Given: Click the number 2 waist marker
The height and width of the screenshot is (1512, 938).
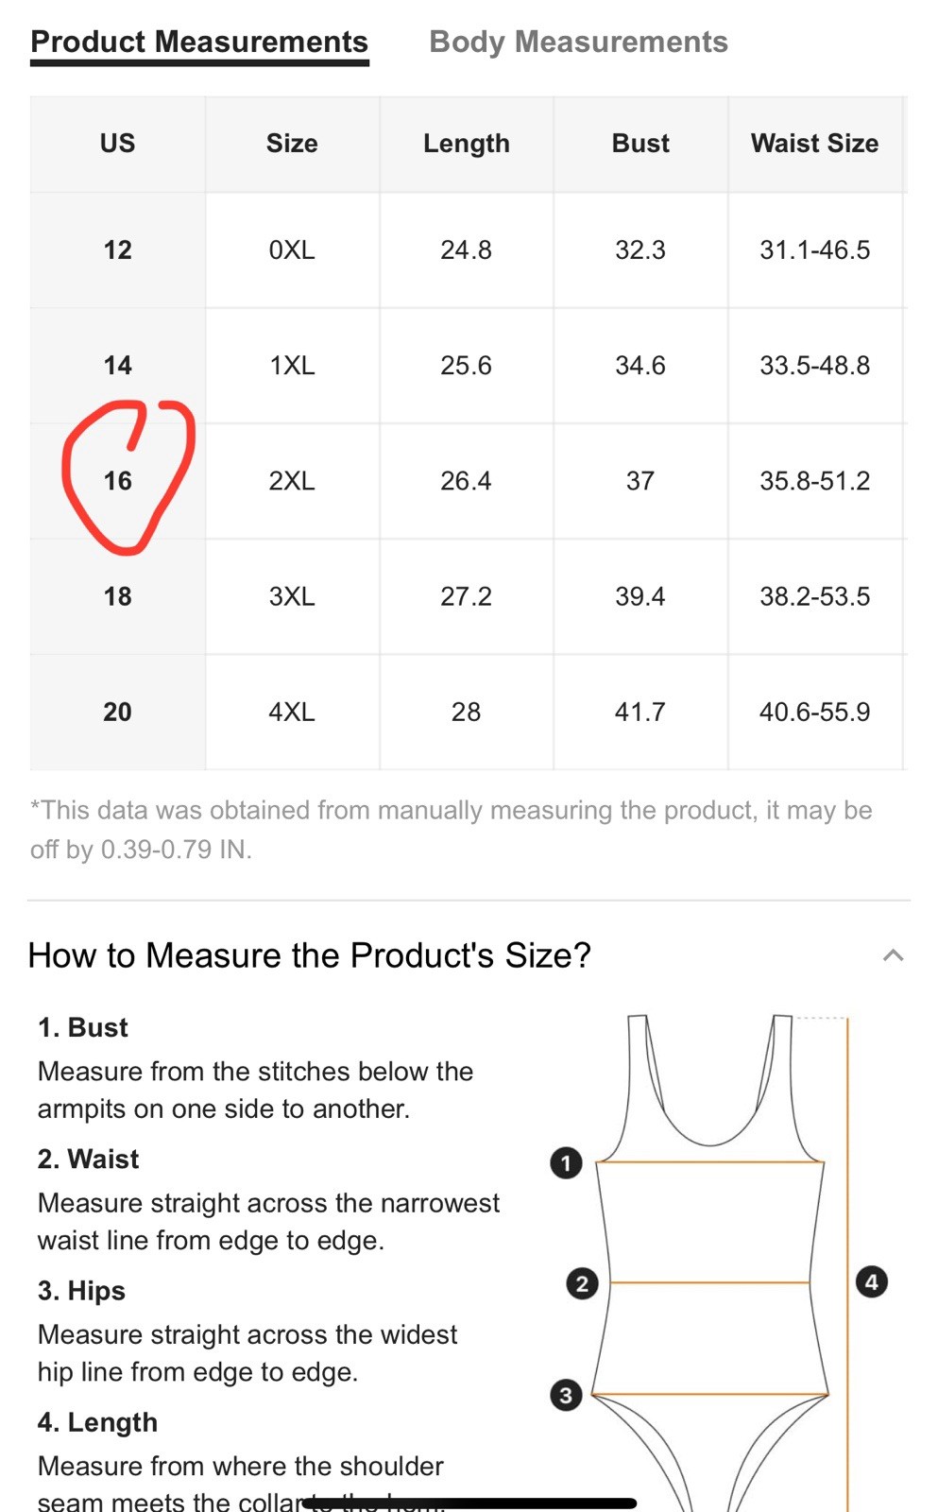Looking at the screenshot, I should [x=582, y=1283].
